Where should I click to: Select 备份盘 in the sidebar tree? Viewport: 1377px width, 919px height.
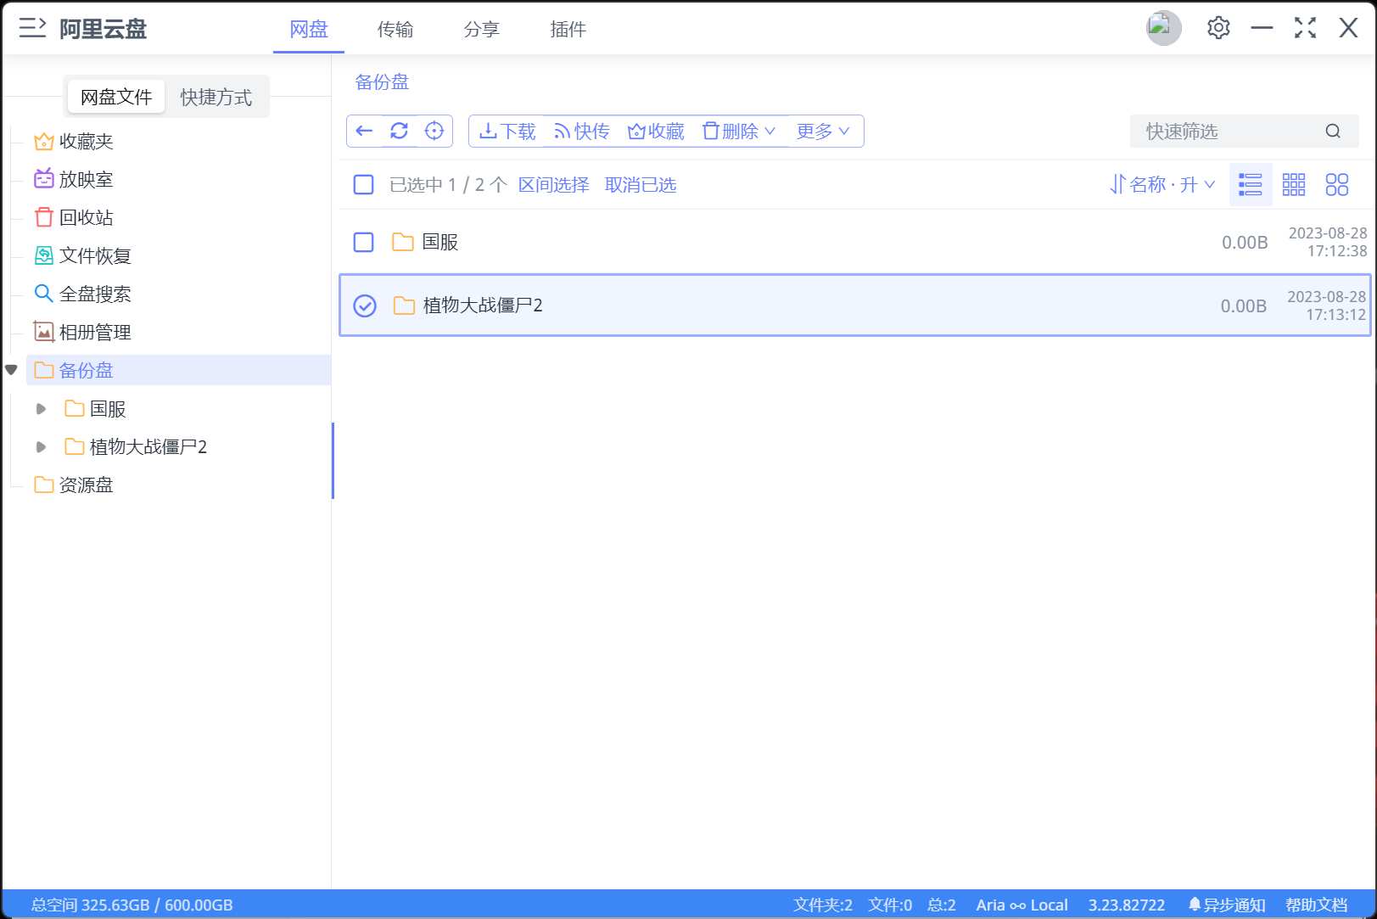pyautogui.click(x=178, y=371)
